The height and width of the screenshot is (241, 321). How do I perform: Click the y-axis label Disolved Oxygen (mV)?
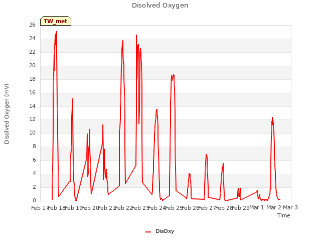(7, 114)
